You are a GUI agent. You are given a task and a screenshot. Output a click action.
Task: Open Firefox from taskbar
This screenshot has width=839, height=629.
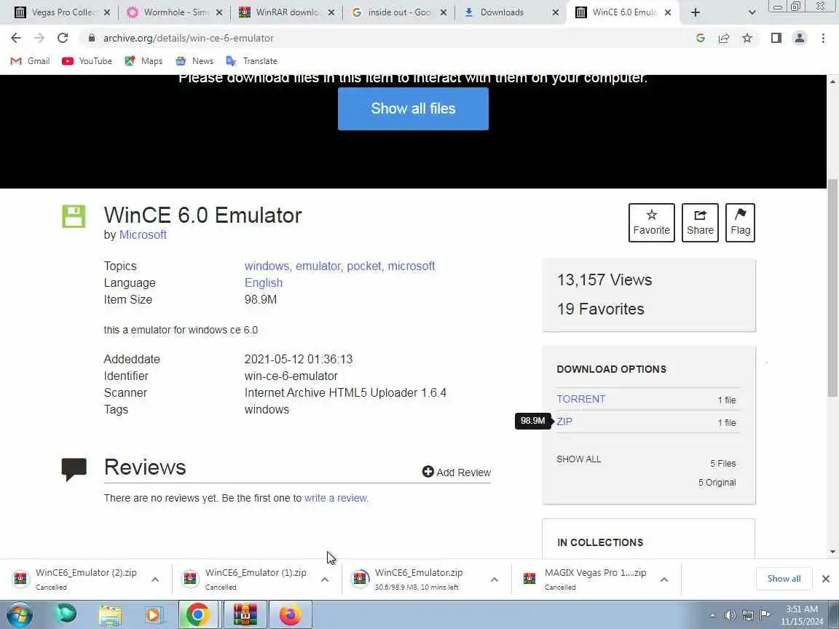point(291,615)
